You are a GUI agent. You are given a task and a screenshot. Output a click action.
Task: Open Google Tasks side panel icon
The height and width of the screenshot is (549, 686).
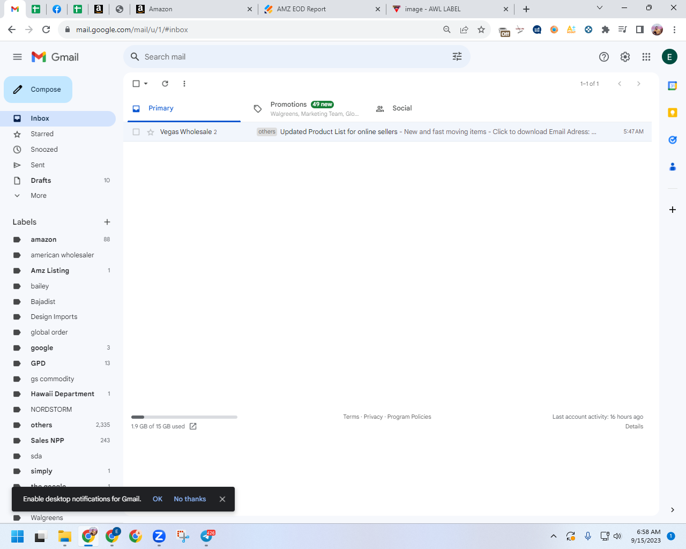click(x=673, y=140)
